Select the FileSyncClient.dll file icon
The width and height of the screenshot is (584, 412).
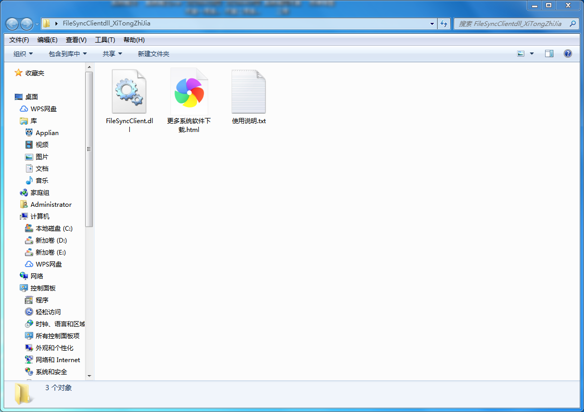(x=129, y=91)
